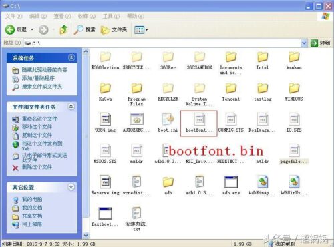The width and height of the screenshot is (334, 247).
Task: Open the Back button history dropdown arrow
Action: (x=32, y=29)
